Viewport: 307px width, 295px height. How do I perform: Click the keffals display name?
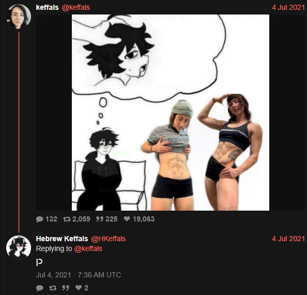tap(47, 7)
